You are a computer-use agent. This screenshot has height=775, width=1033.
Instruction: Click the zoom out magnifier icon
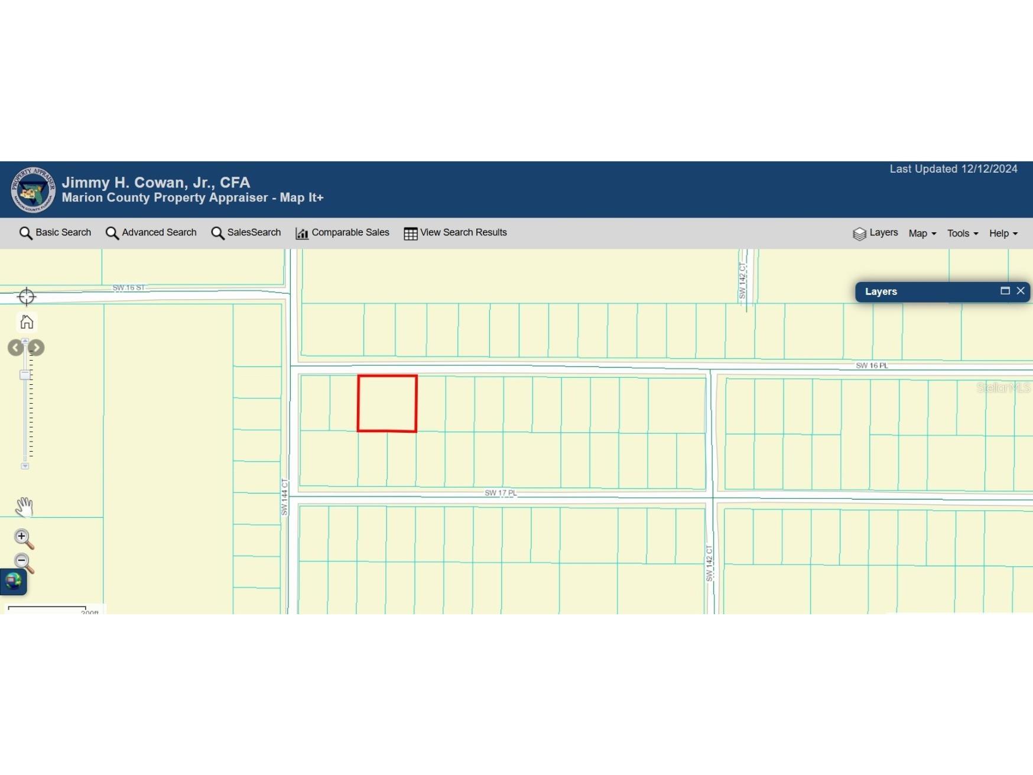24,563
